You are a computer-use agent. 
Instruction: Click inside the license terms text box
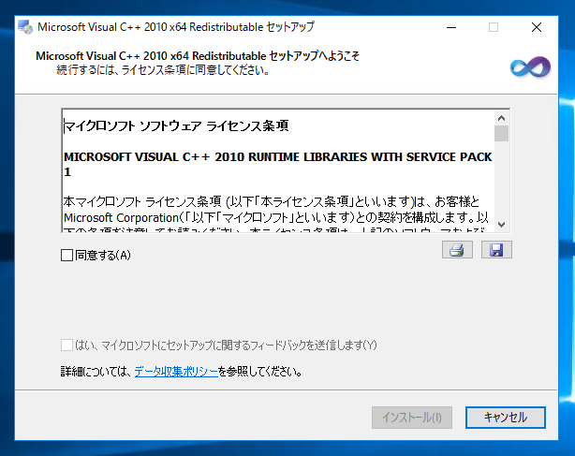pyautogui.click(x=278, y=170)
